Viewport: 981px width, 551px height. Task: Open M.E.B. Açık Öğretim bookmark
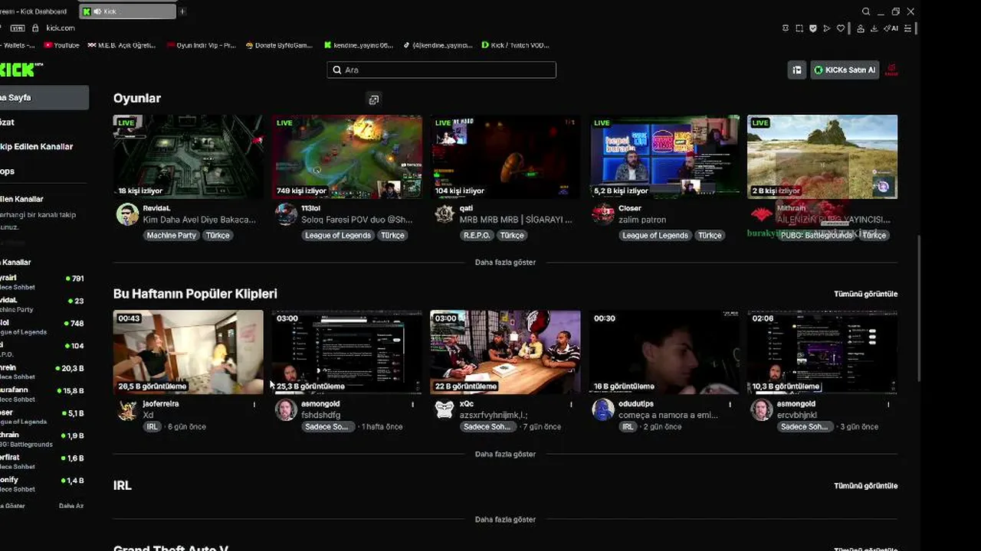122,45
